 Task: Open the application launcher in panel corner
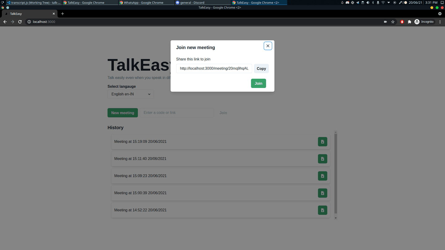(2, 2)
